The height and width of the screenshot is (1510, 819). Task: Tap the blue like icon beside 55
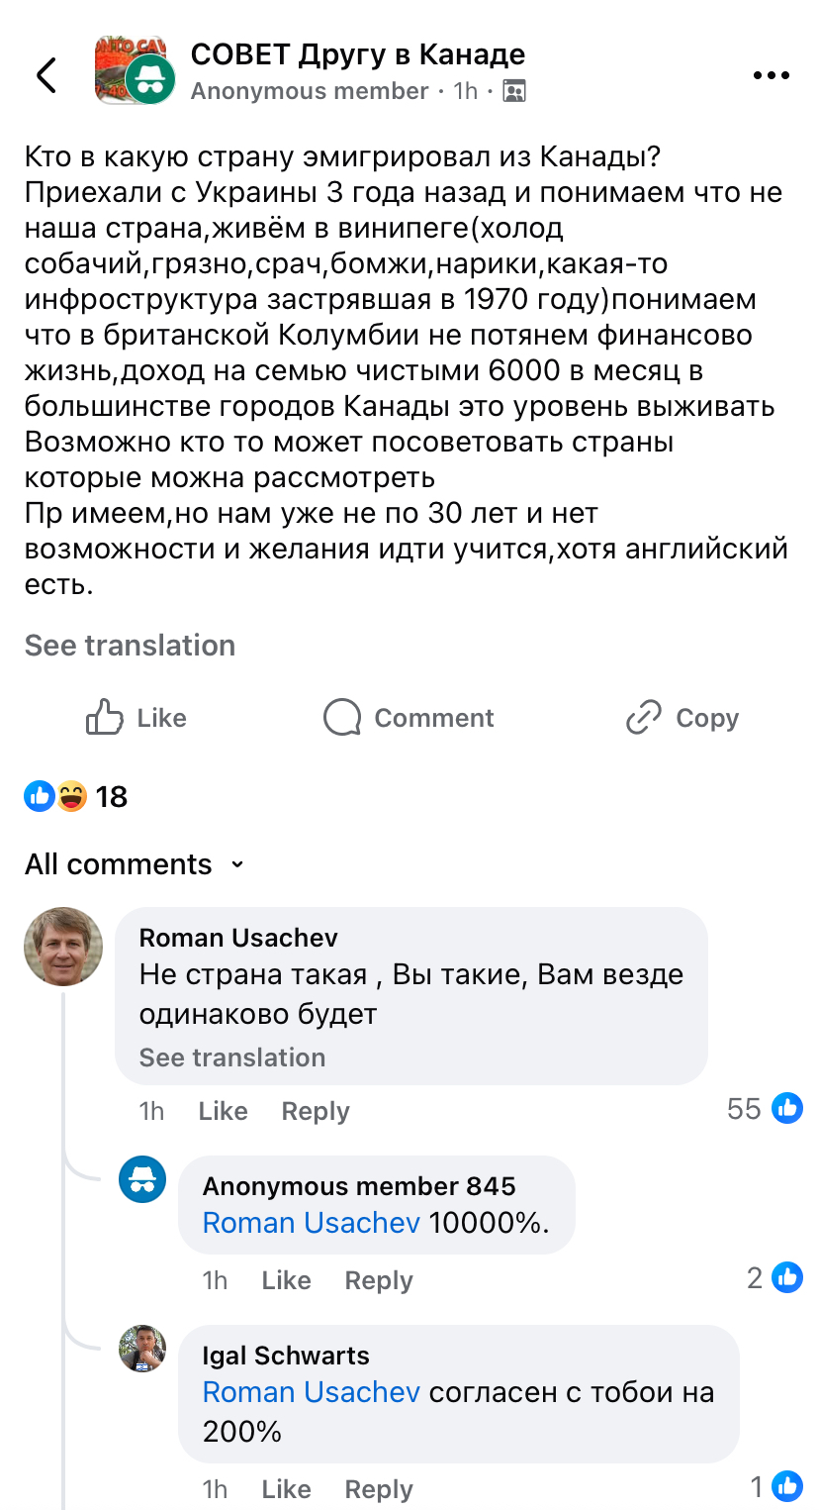point(787,1108)
